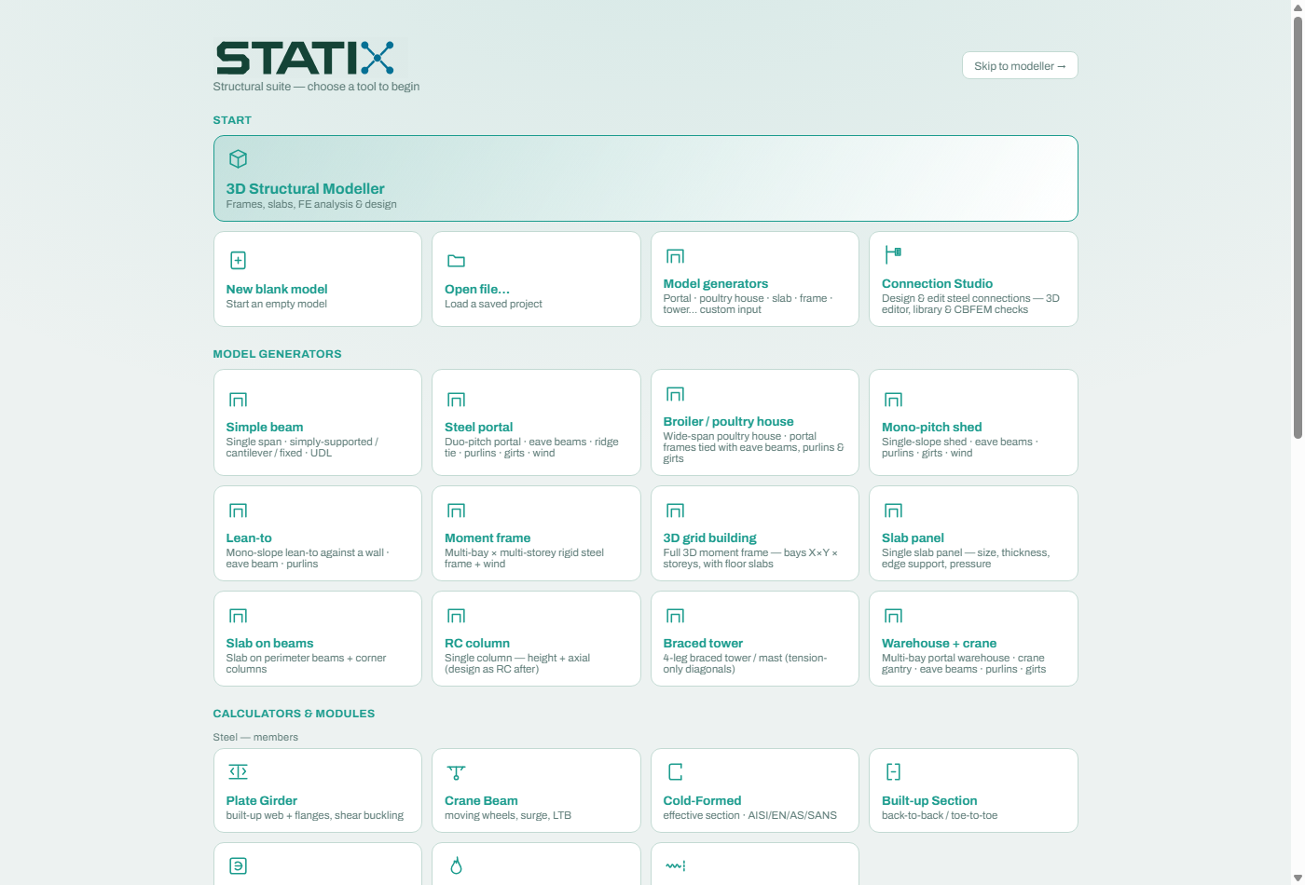Open Broiler / poultry house title
The height and width of the screenshot is (885, 1305).
(728, 421)
